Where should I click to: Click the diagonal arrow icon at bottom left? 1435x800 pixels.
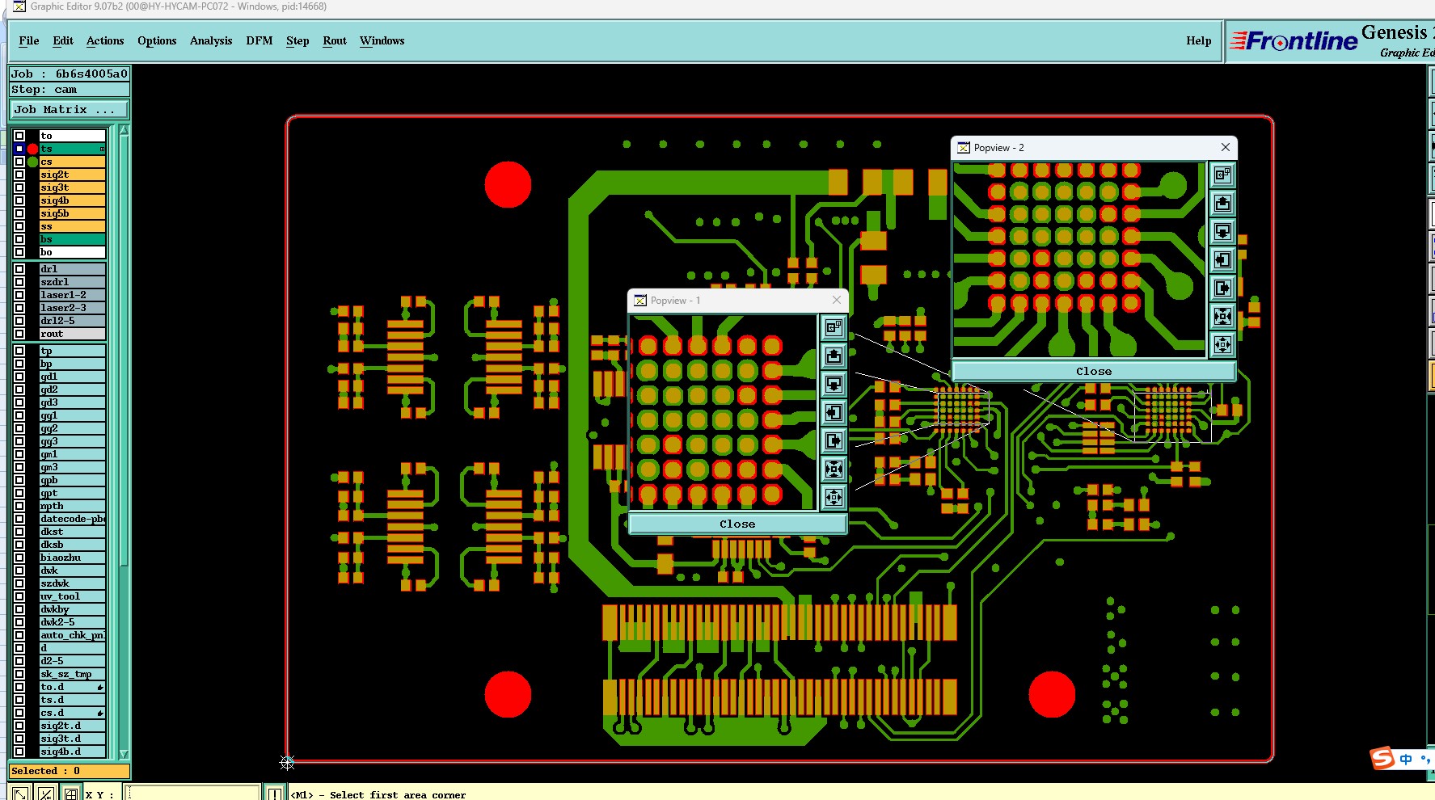click(19, 794)
